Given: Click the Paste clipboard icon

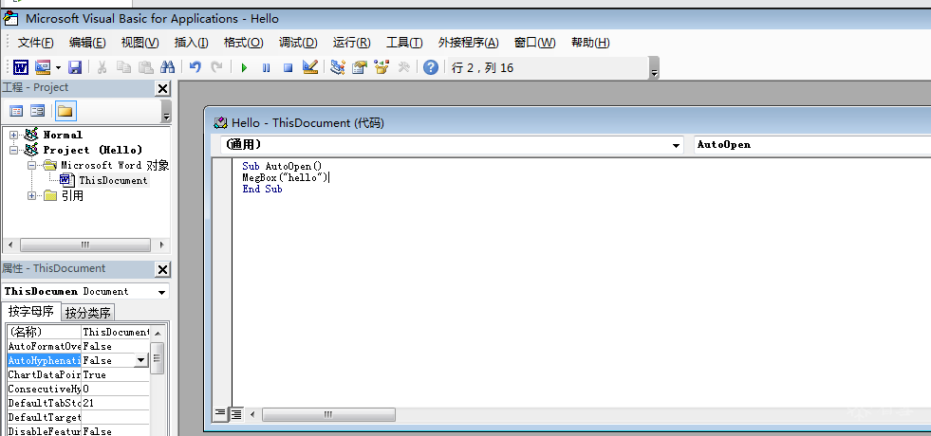Looking at the screenshot, I should [x=146, y=67].
